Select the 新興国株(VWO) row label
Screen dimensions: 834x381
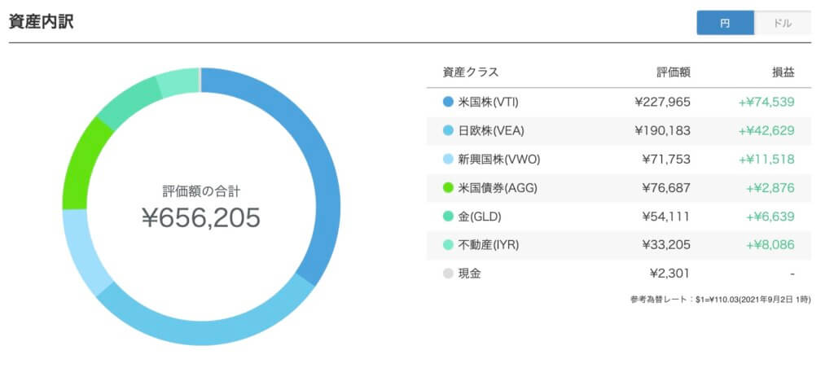499,159
